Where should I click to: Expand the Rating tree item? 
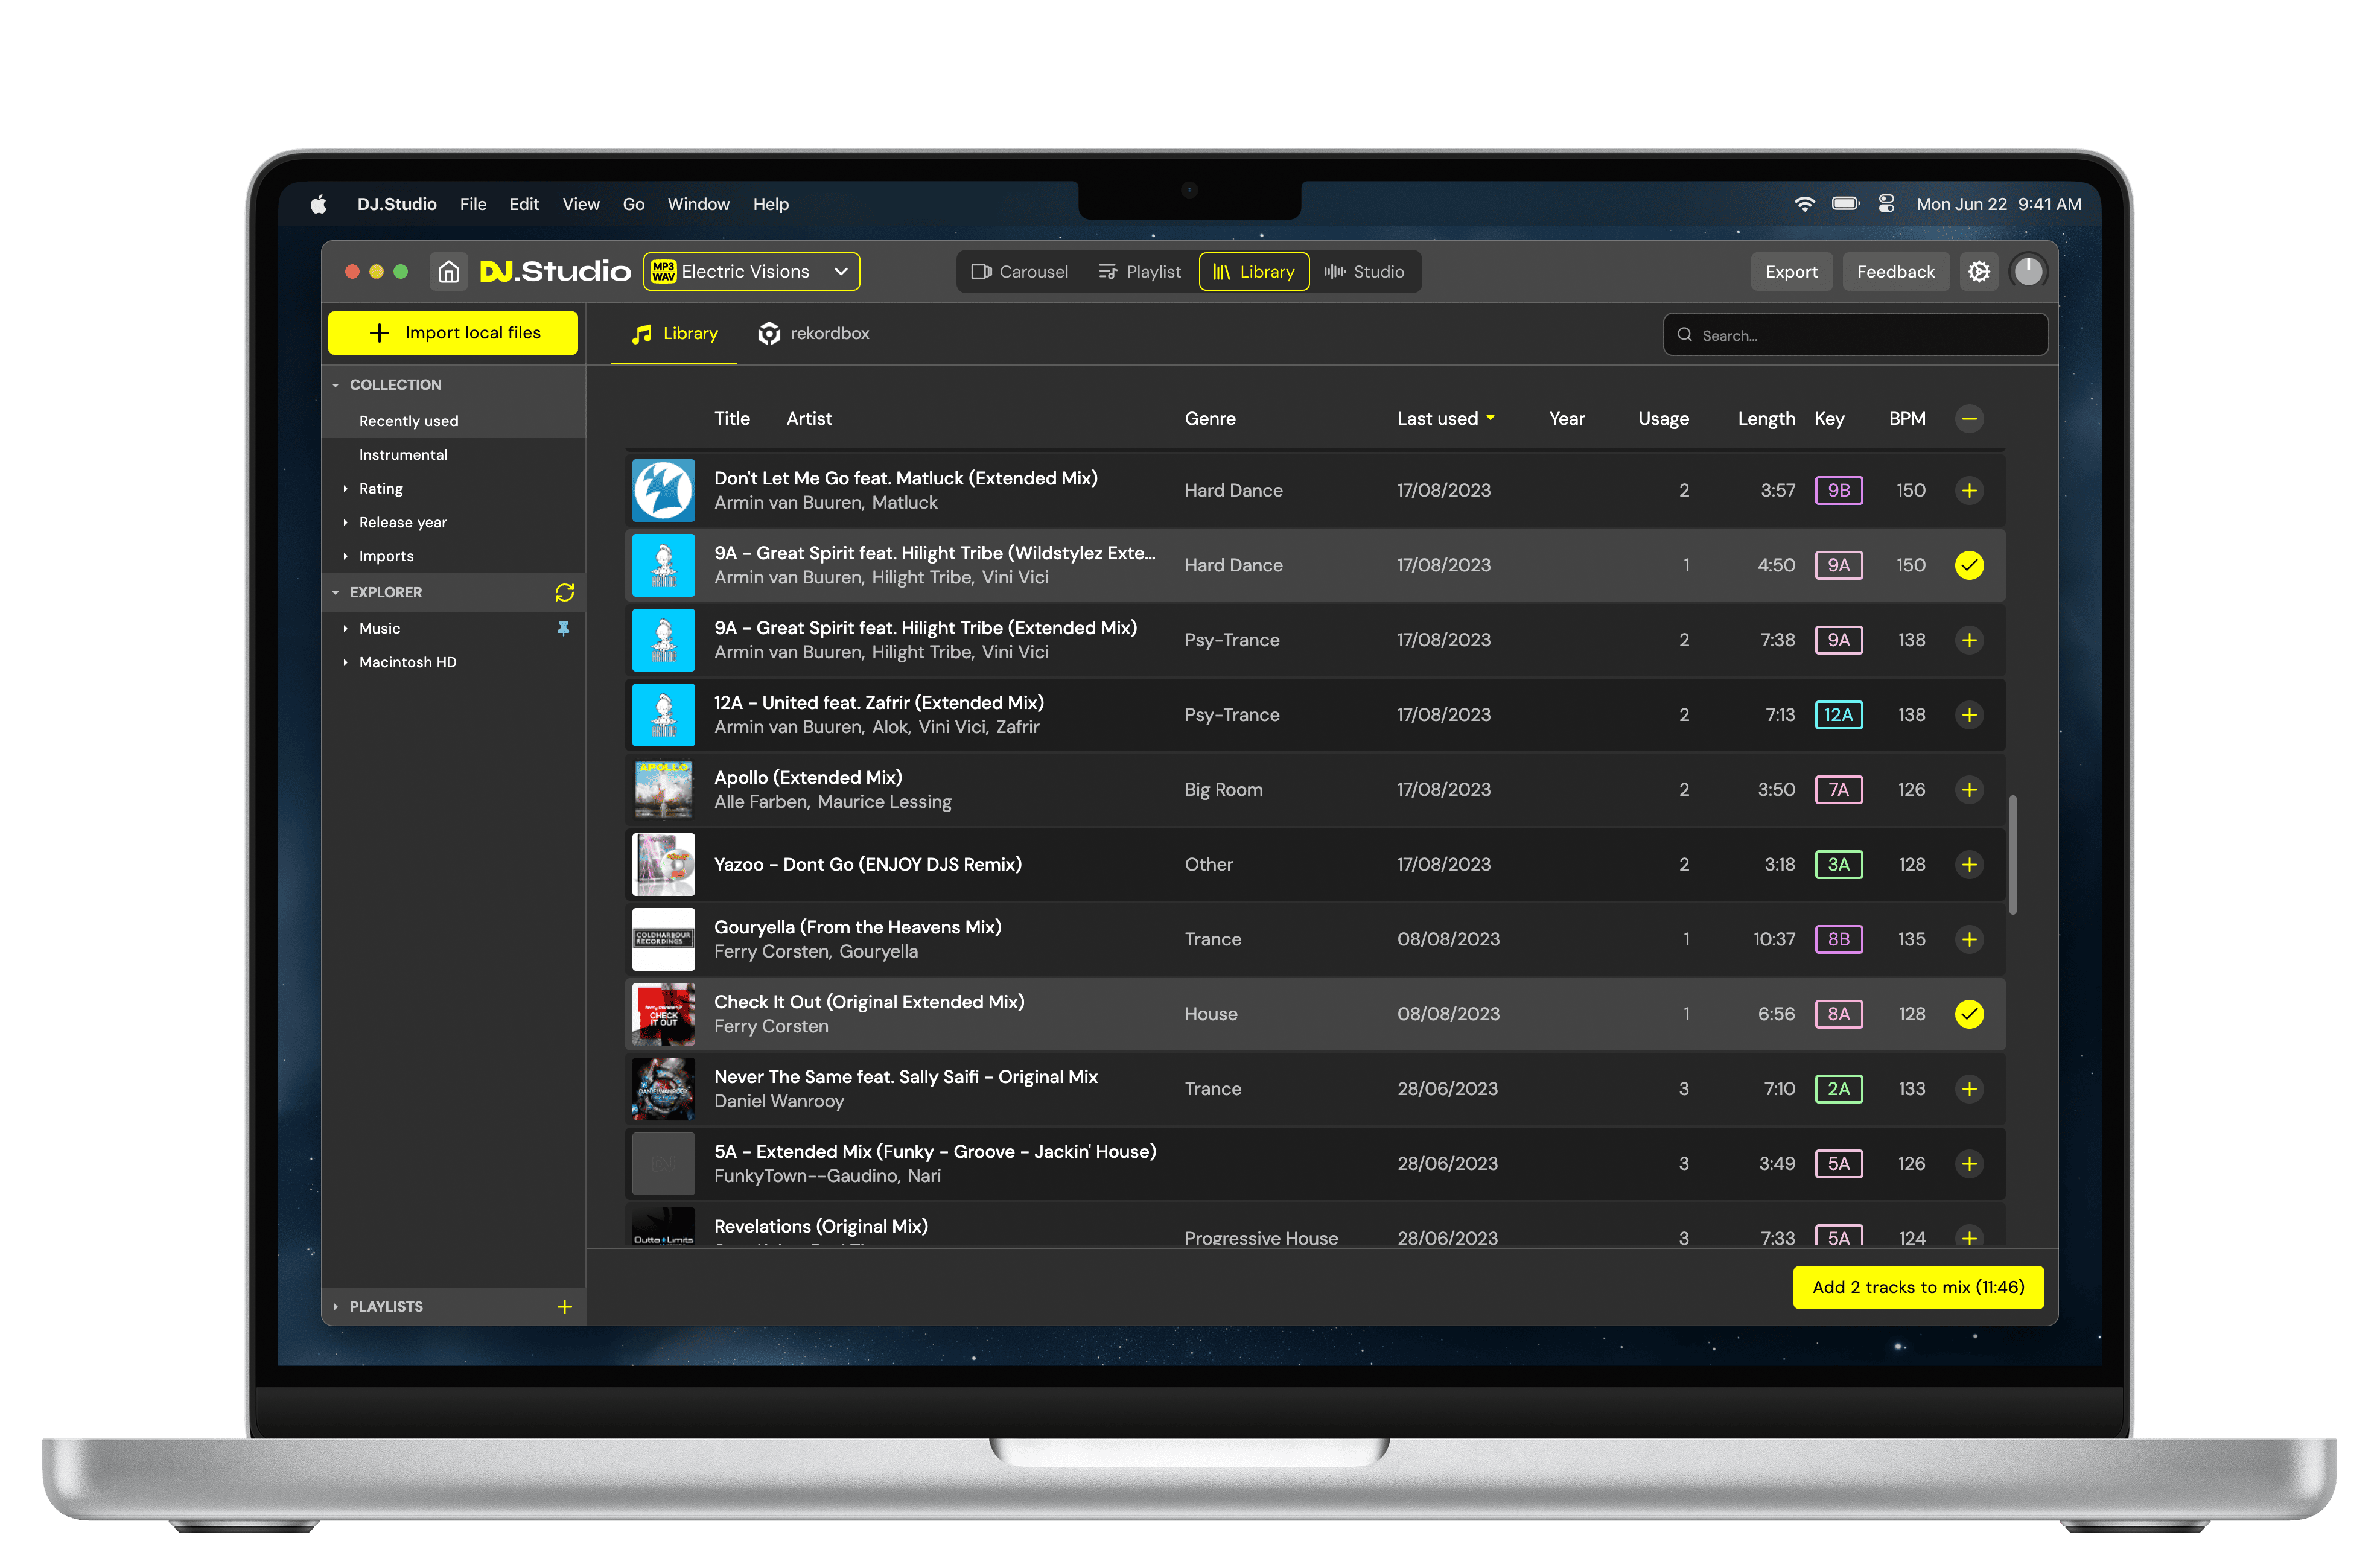tap(380, 488)
